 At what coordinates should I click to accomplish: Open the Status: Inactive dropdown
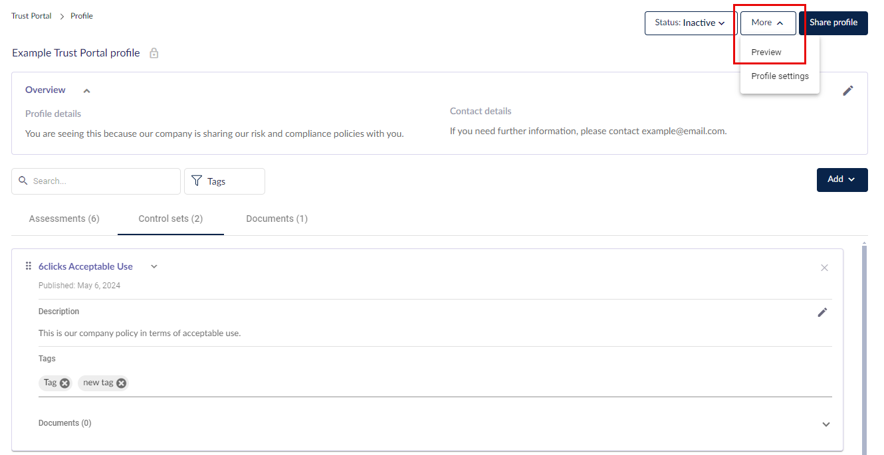click(x=691, y=23)
